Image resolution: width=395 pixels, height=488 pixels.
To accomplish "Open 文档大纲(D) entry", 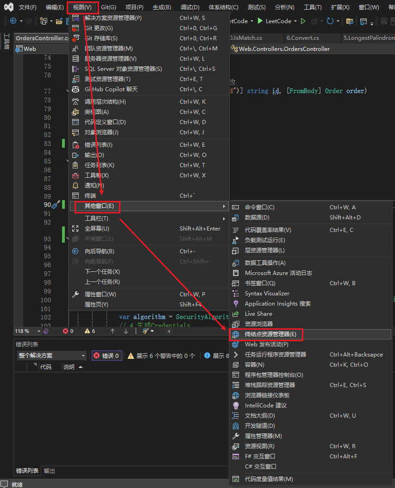I will [x=310, y=416].
